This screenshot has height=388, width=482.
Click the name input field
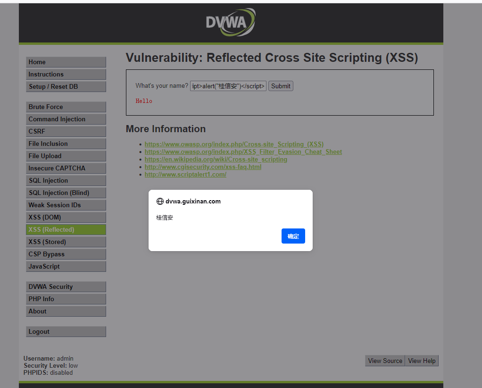coord(228,86)
